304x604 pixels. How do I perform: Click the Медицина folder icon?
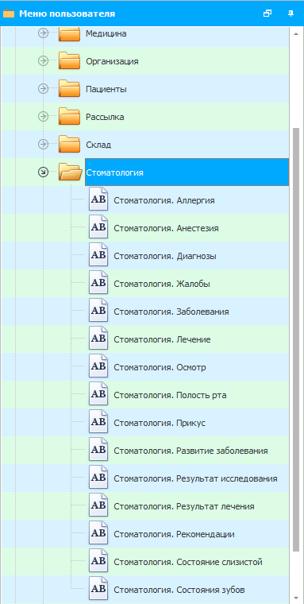click(x=69, y=34)
